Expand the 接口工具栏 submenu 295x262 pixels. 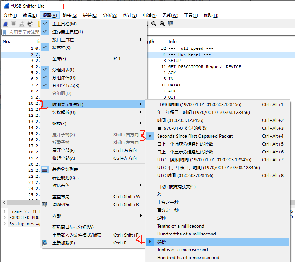[93, 39]
